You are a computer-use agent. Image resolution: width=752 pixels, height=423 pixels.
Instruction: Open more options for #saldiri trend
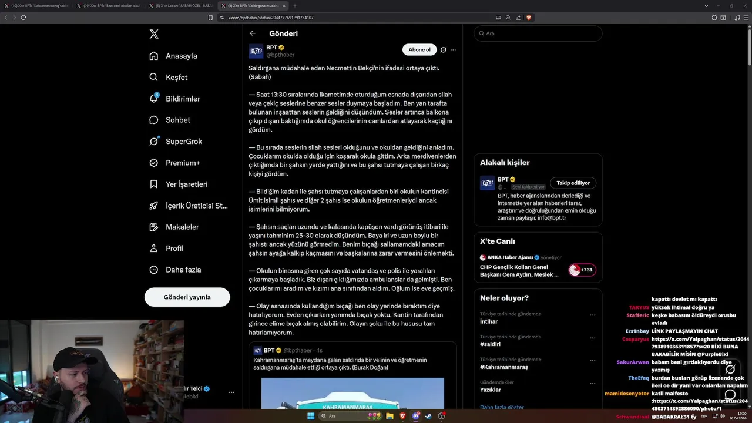[592, 338]
